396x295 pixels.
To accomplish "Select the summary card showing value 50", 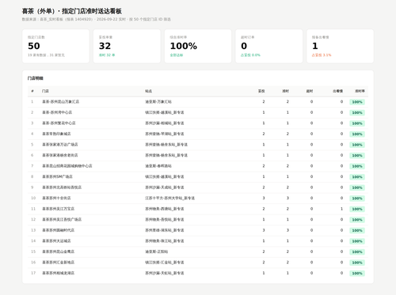I will [55, 46].
